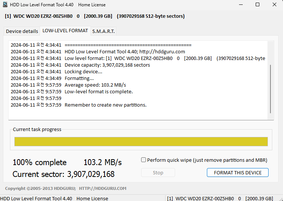Enable the Perform quick wipe checkbox

point(143,160)
